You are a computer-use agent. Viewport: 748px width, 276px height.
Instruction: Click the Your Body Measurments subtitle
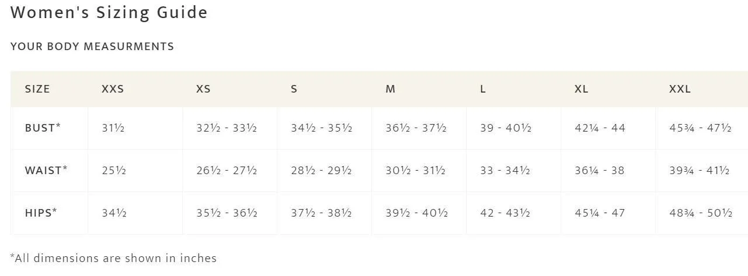click(x=92, y=47)
